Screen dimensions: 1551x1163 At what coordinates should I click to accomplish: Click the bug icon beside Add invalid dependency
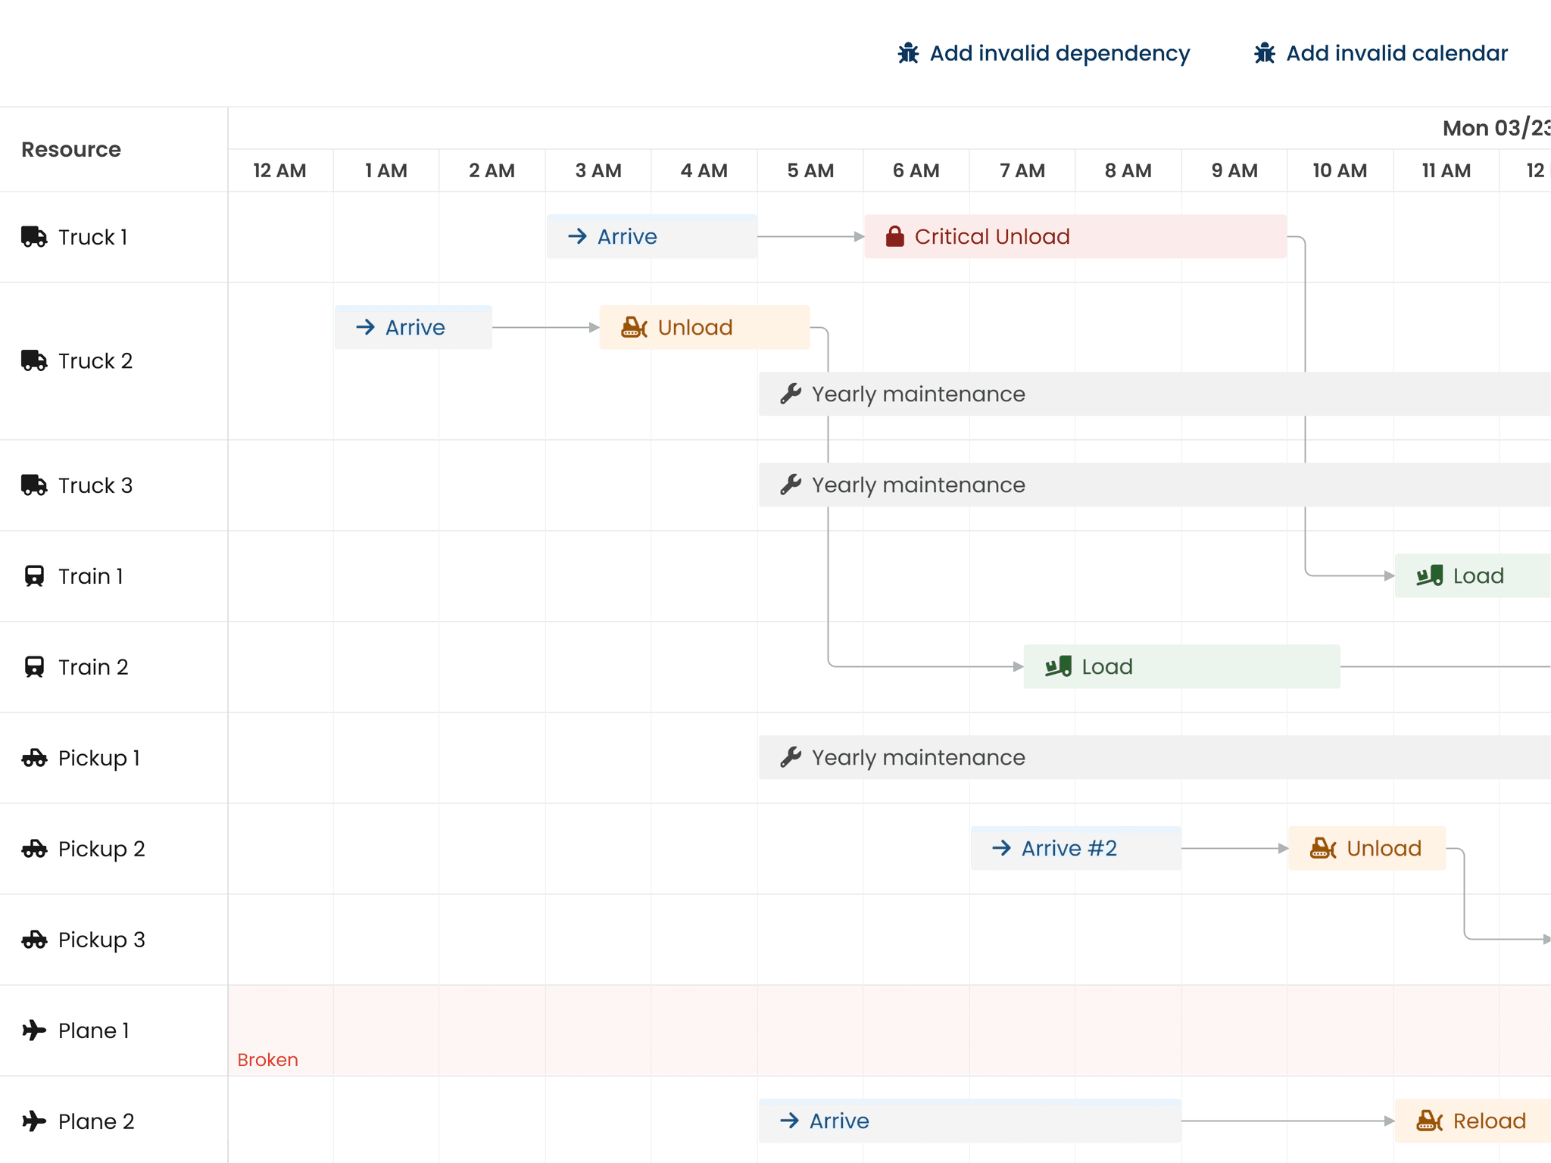pos(908,52)
